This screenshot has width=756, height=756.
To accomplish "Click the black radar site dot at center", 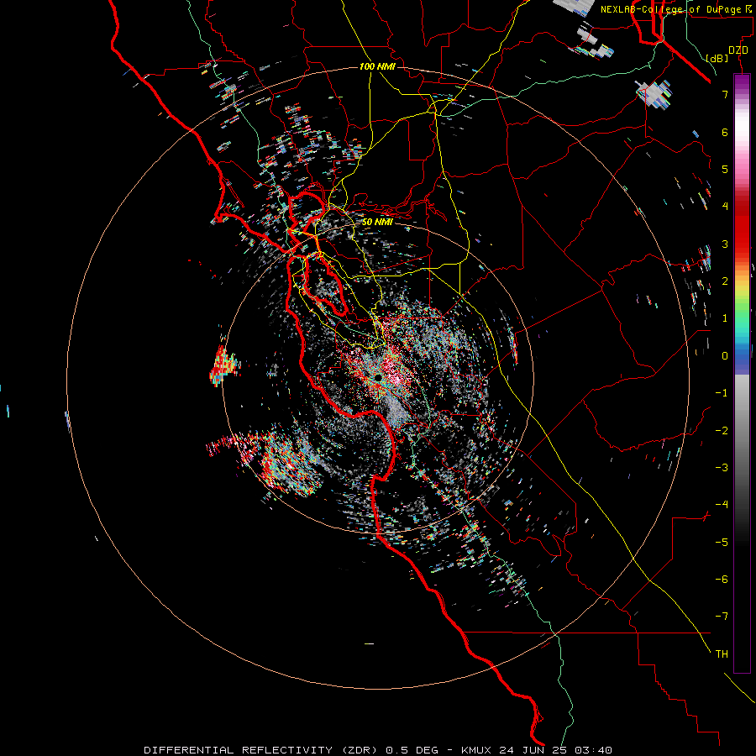I will (x=379, y=377).
